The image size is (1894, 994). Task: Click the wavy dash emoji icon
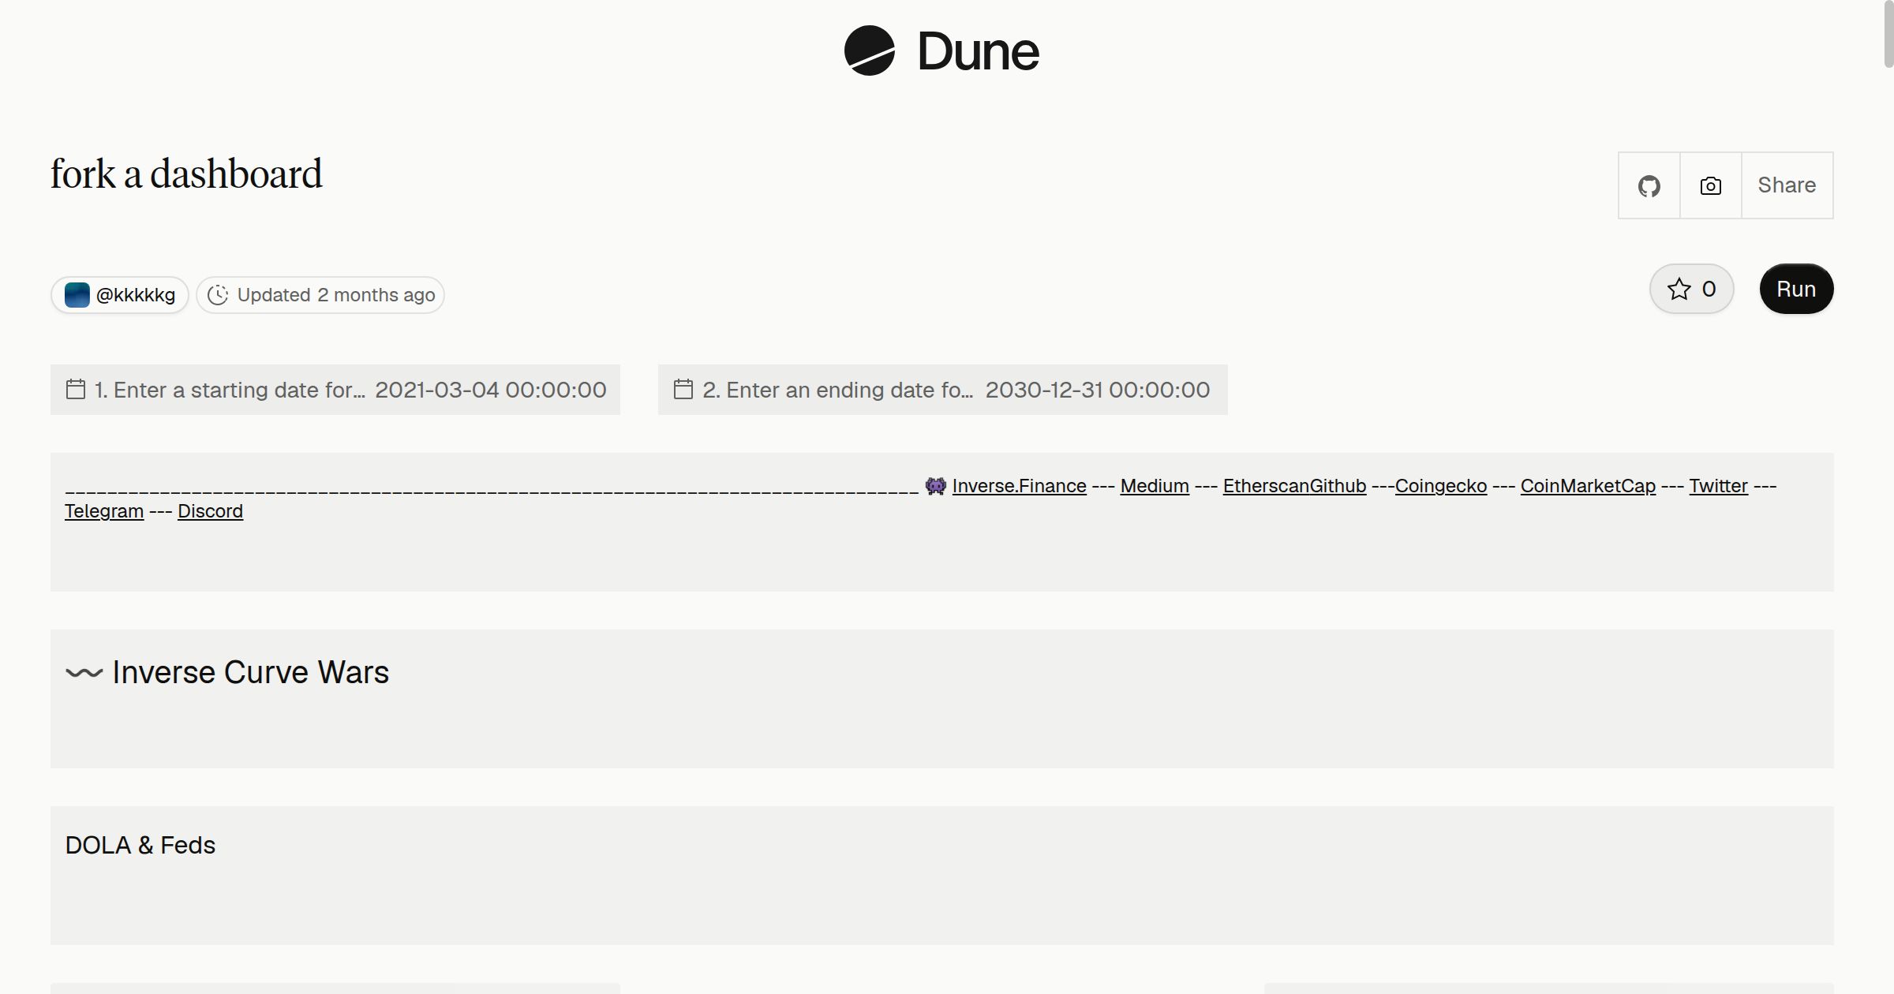coord(84,673)
